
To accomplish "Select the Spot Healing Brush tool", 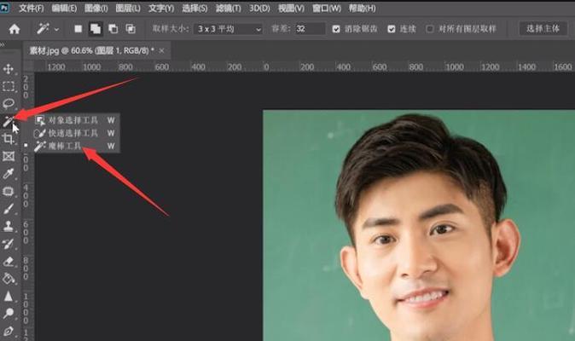I will [9, 191].
